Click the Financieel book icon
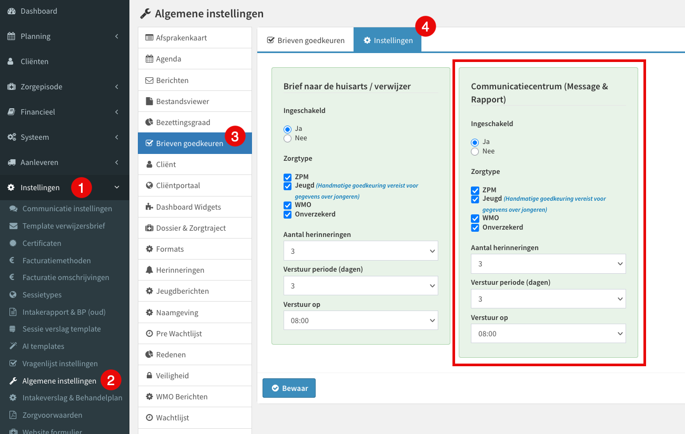This screenshot has height=434, width=685. [11, 112]
